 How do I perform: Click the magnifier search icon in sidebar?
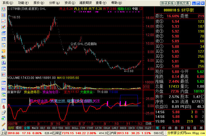tap(3, 69)
